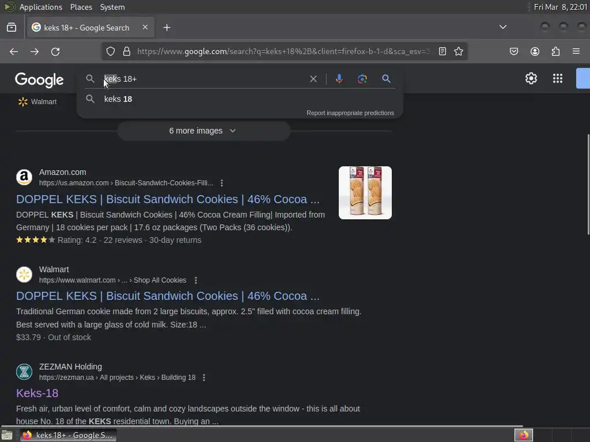
Task: Click '$33.79 · Out of stock' text
Action: (x=54, y=337)
